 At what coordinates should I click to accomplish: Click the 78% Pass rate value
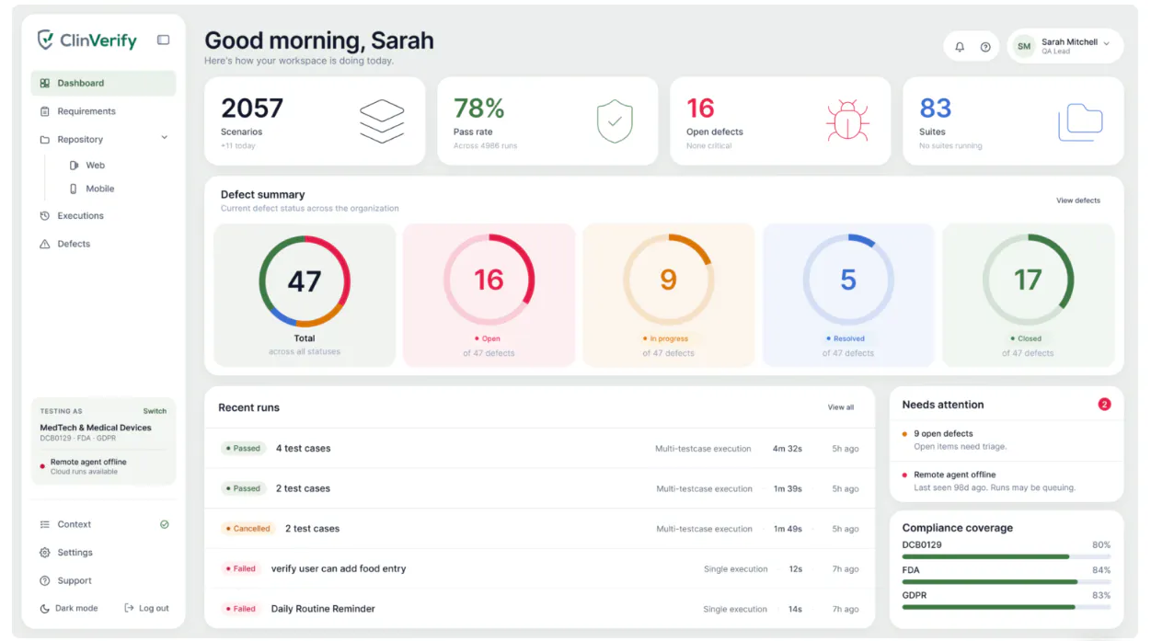(x=479, y=109)
